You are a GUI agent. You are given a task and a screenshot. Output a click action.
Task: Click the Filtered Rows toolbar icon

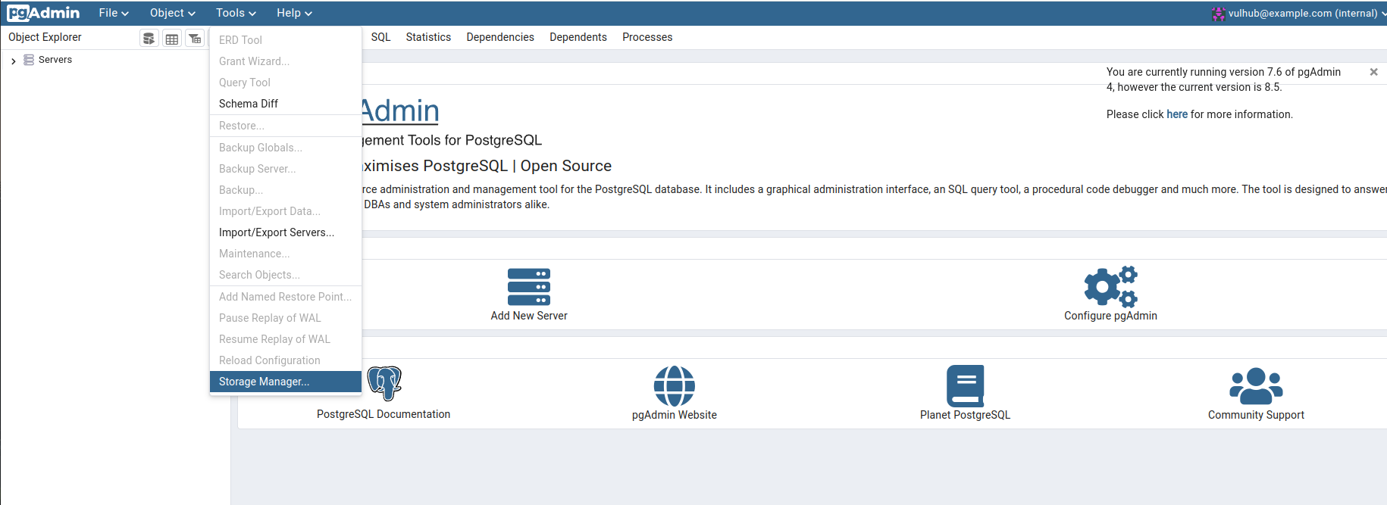coord(195,39)
